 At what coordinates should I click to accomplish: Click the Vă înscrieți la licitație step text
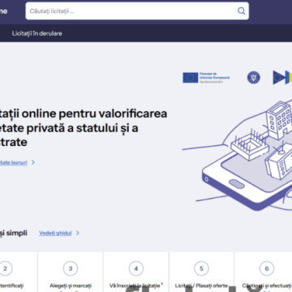pyautogui.click(x=136, y=286)
